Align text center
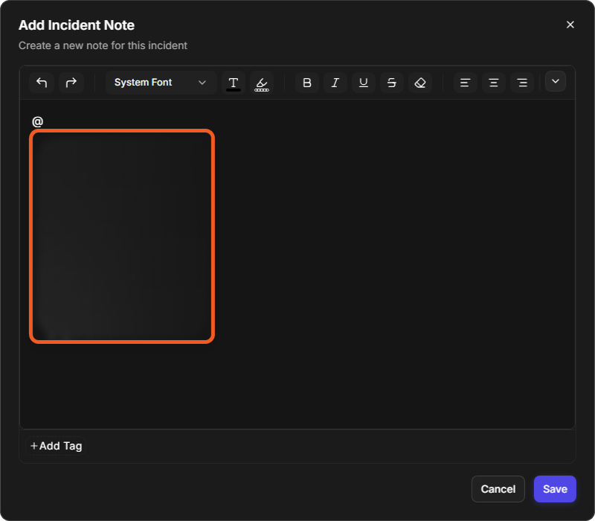This screenshot has height=521, width=595. pyautogui.click(x=494, y=83)
